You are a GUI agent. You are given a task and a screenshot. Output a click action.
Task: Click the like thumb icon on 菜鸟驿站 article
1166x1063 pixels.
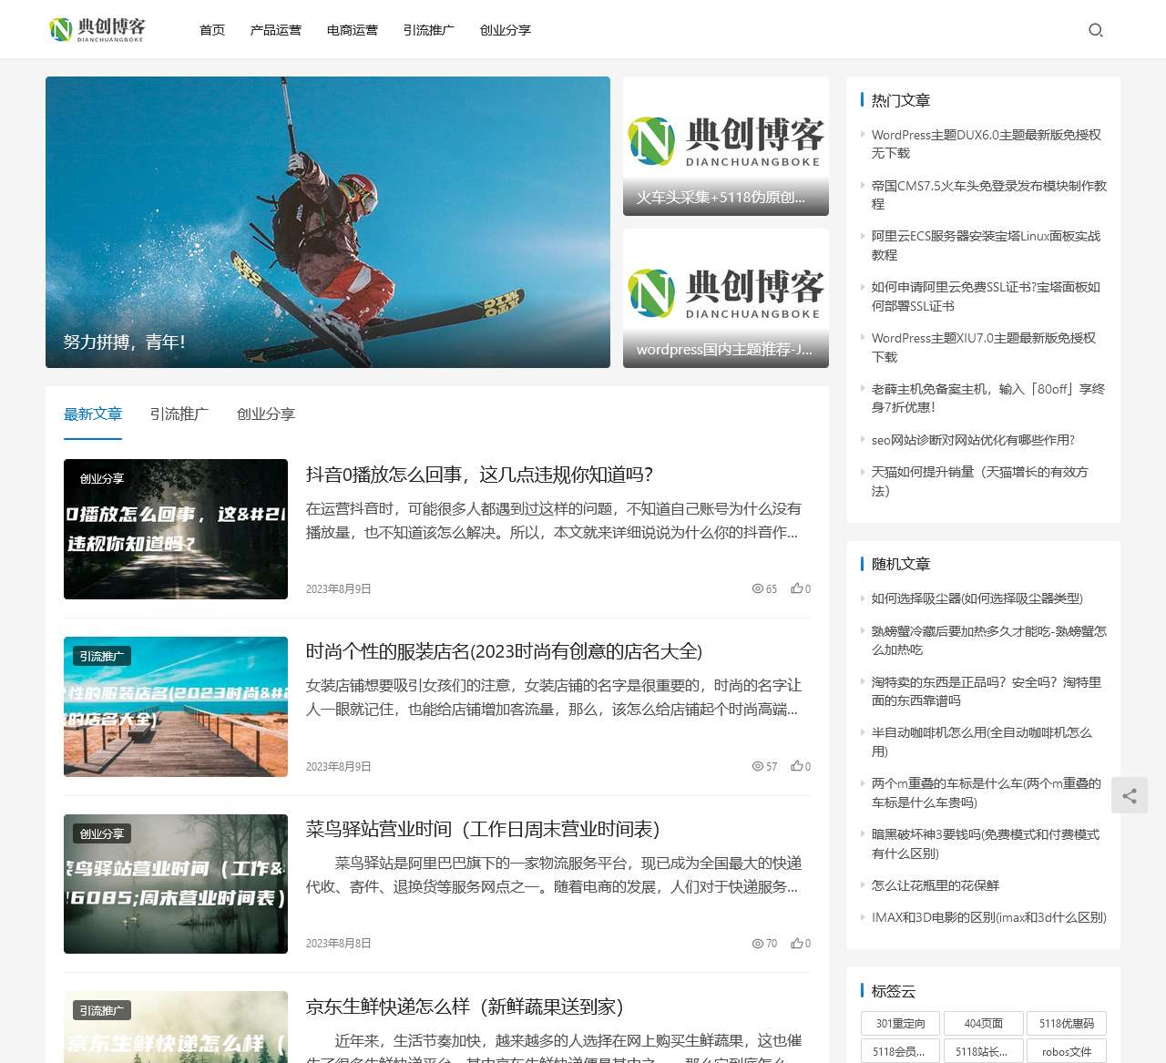796,943
